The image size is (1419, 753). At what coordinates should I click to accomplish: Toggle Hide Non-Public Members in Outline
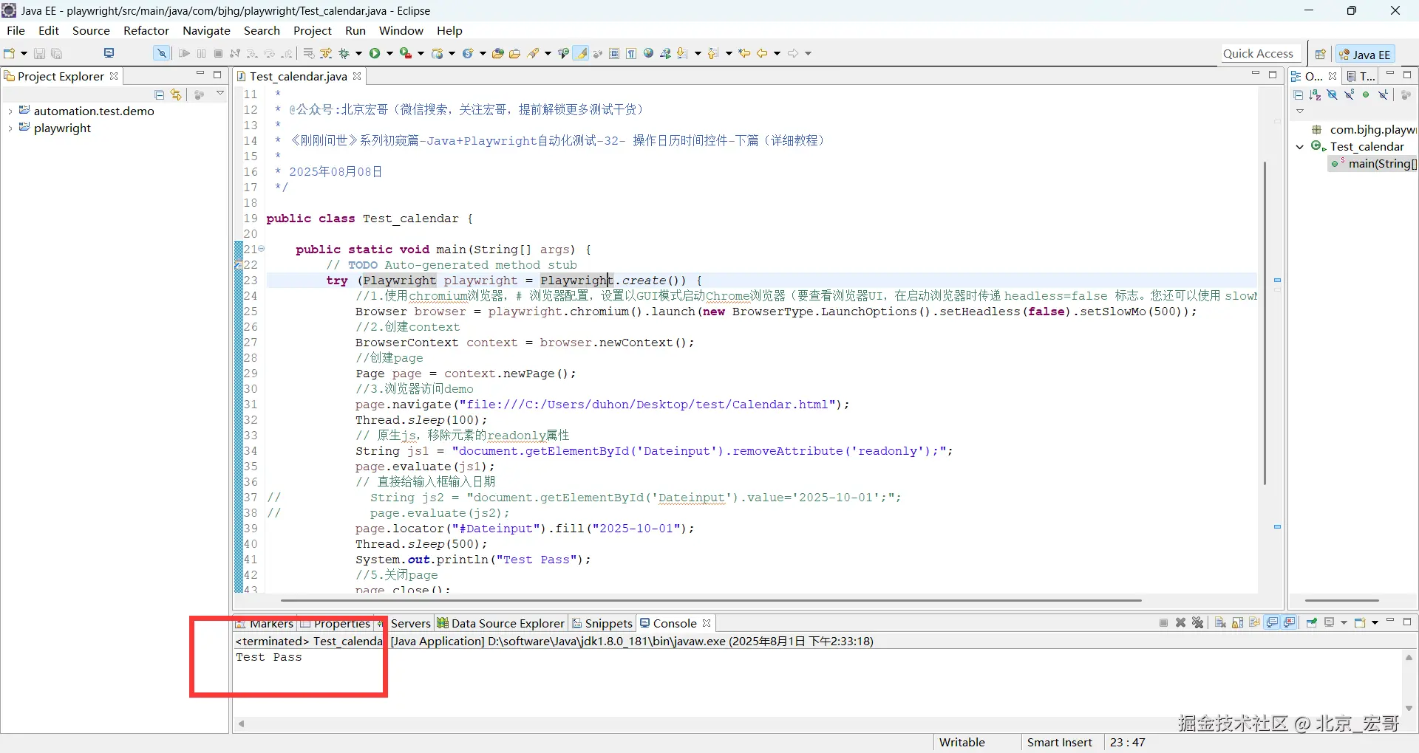(x=1366, y=94)
